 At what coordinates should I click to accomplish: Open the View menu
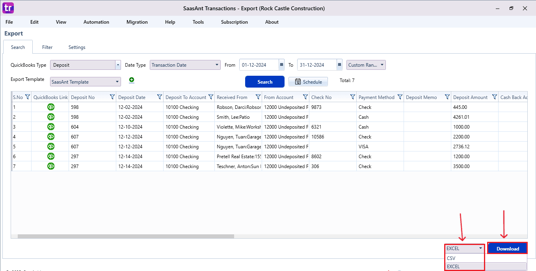pyautogui.click(x=61, y=22)
